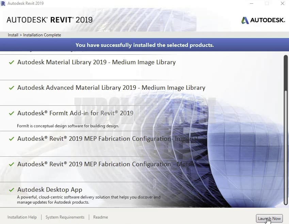
Task: Click the checkmark for Advanced Material Library 2019
Action: point(11,88)
